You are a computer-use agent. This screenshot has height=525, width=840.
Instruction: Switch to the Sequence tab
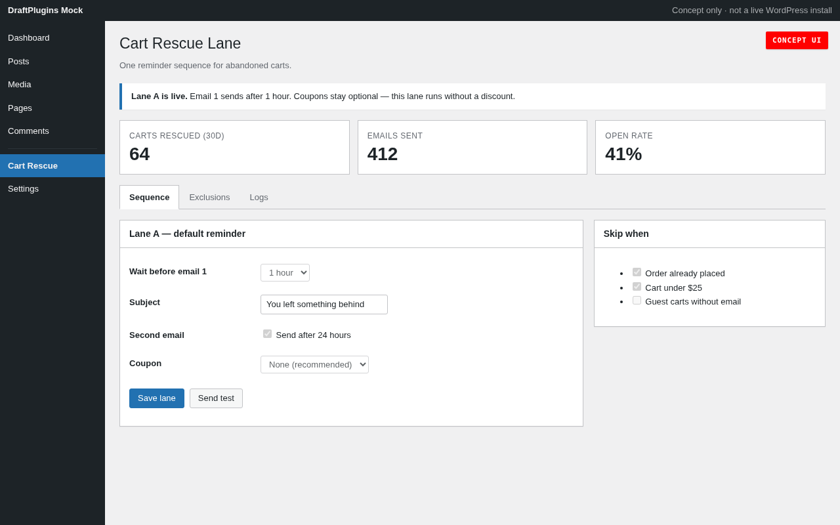(149, 198)
